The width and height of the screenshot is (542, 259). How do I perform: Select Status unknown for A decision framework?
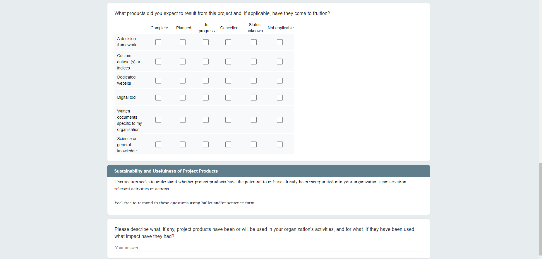[254, 42]
